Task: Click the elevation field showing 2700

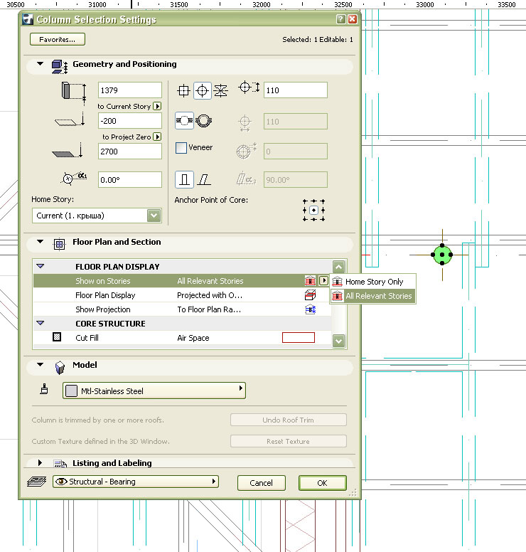Action: 130,152
